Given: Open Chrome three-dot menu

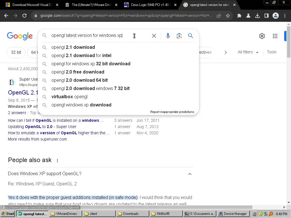Looking at the screenshot, I should [x=285, y=16].
